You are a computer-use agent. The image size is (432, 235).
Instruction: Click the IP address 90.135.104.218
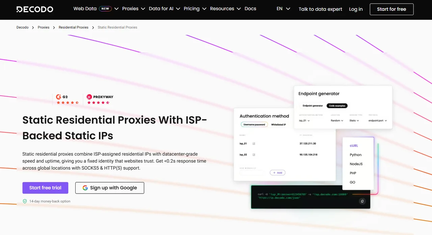[x=308, y=155]
